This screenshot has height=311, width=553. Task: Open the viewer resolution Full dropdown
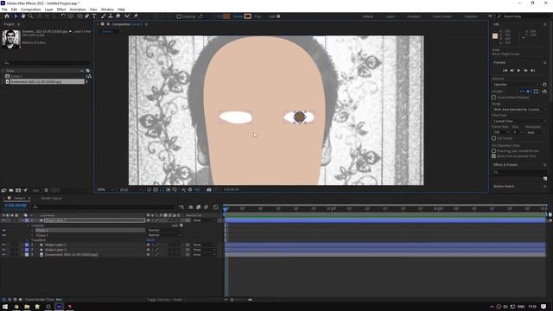pyautogui.click(x=130, y=190)
